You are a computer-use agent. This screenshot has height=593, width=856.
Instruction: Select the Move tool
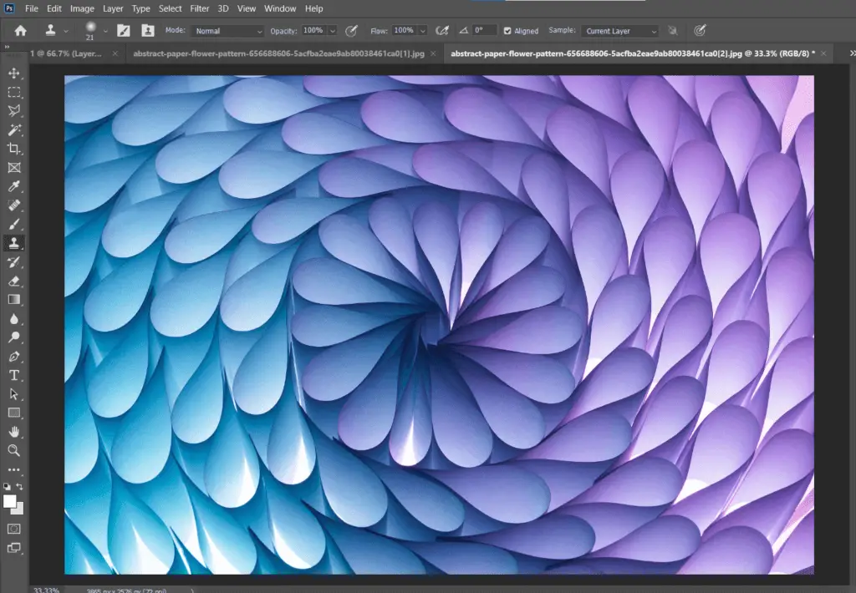click(x=14, y=73)
